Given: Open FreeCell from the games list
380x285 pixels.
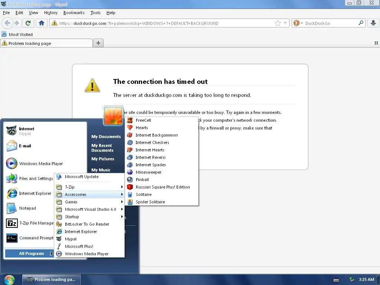Looking at the screenshot, I should click(x=162, y=120).
